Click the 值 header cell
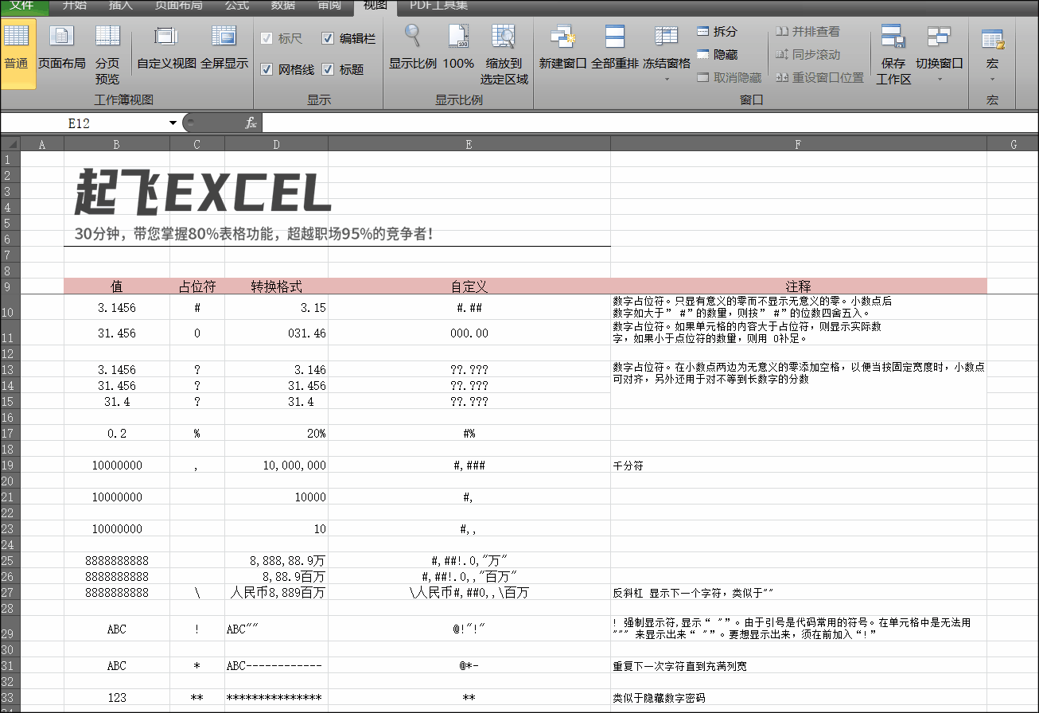Image resolution: width=1039 pixels, height=713 pixels. (117, 286)
